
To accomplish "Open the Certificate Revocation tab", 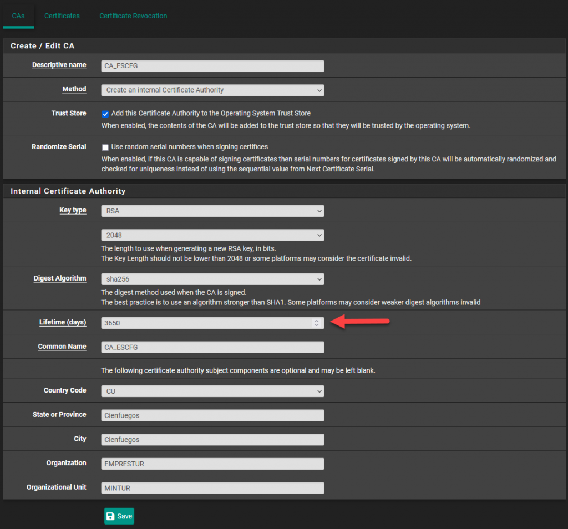I will pyautogui.click(x=133, y=16).
